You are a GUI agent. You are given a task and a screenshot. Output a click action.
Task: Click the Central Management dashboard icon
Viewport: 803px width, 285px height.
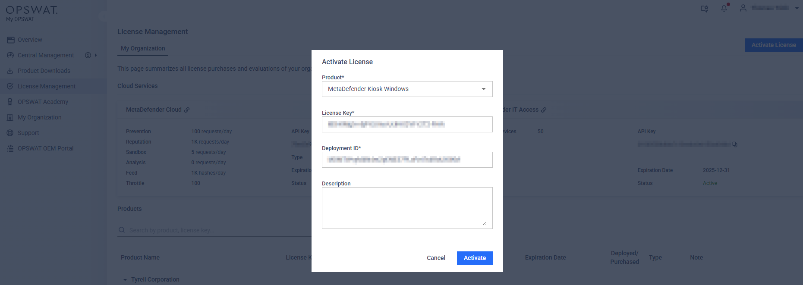10,55
